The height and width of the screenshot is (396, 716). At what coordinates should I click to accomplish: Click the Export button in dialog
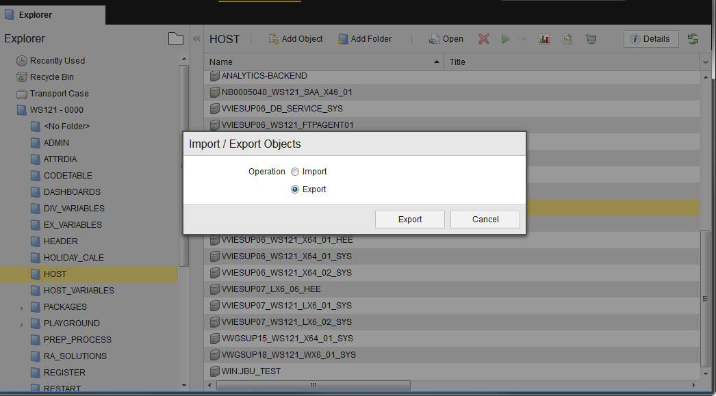410,220
